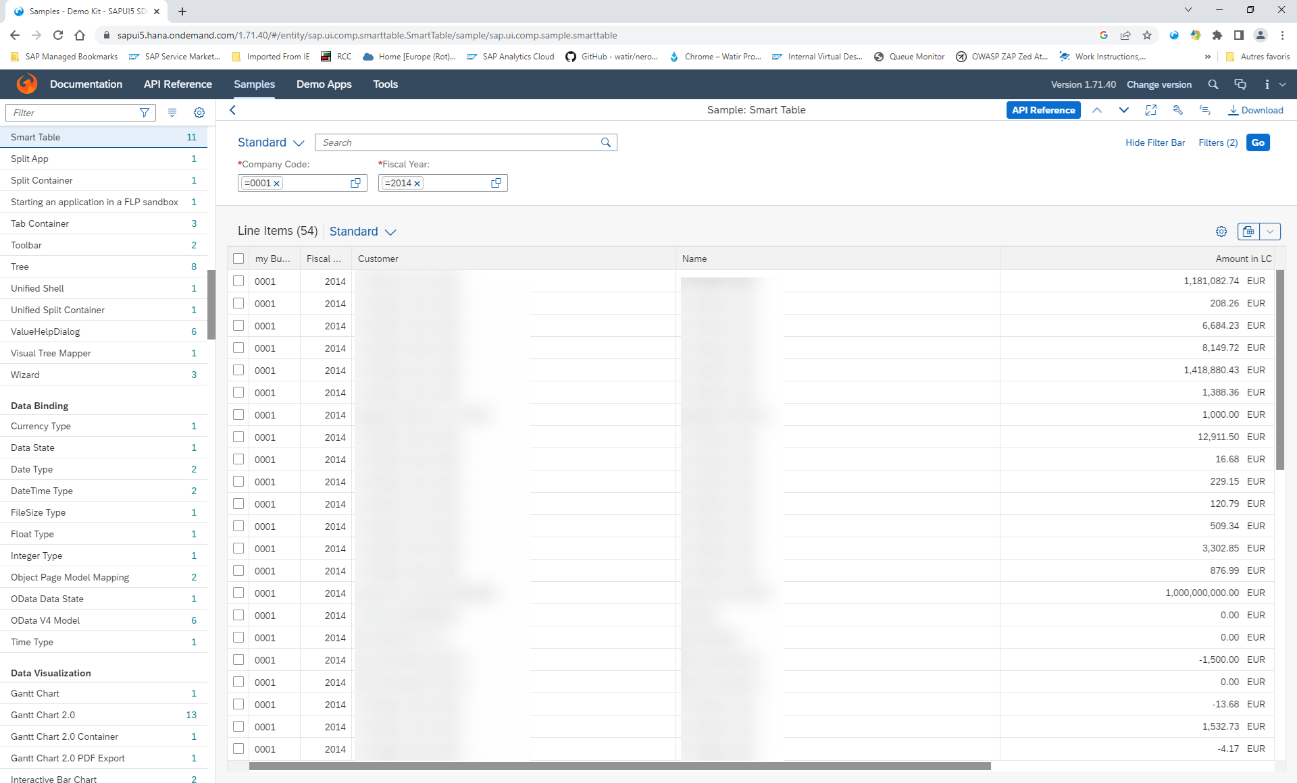The height and width of the screenshot is (783, 1297).
Task: Open search in the Demo Kit header
Action: tap(1213, 84)
